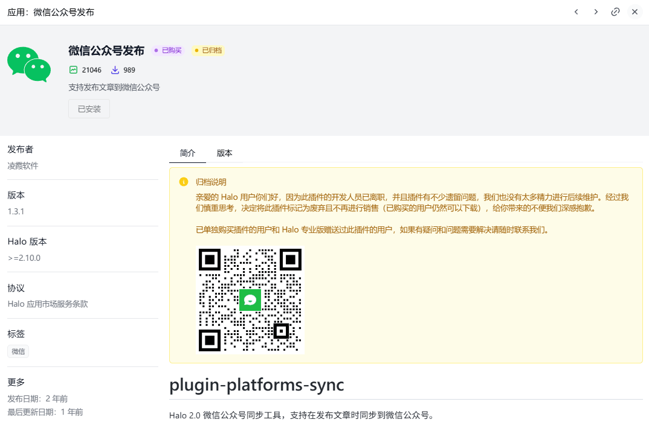The image size is (649, 428).
Task: Go to the next app with right chevron
Action: click(x=596, y=12)
